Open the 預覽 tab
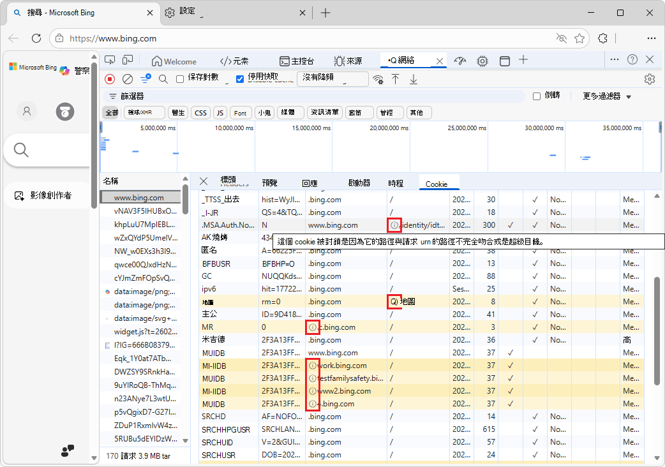 269,182
